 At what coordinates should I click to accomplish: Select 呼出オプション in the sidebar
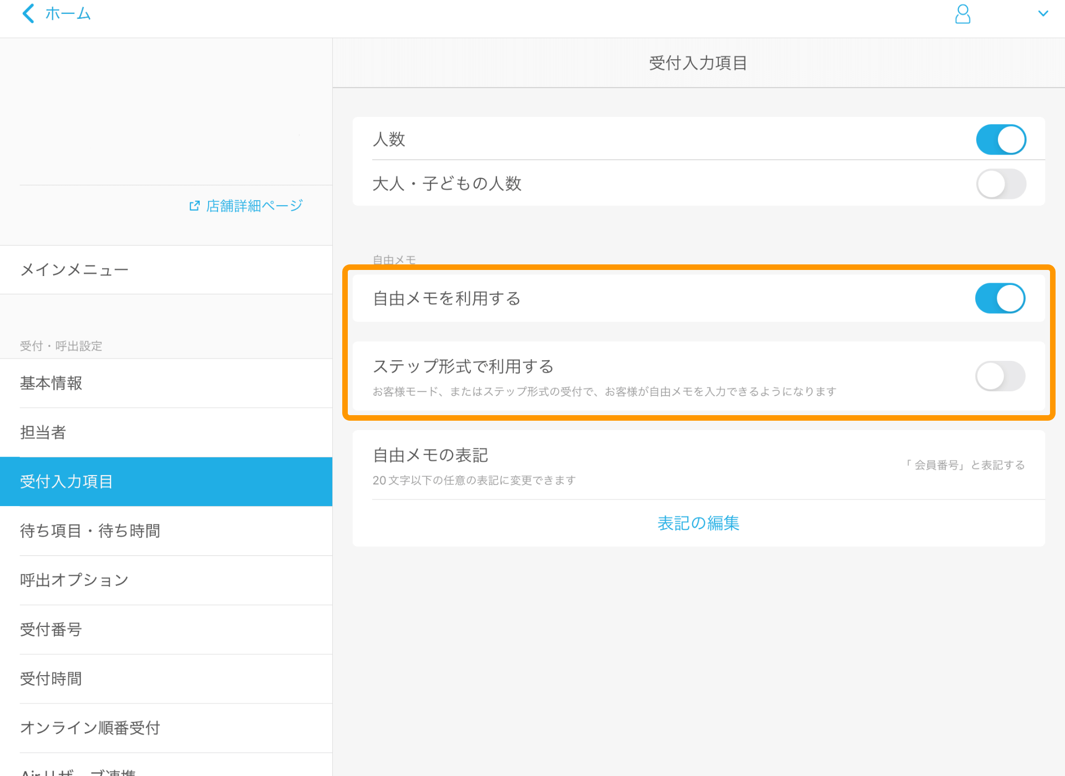point(74,580)
